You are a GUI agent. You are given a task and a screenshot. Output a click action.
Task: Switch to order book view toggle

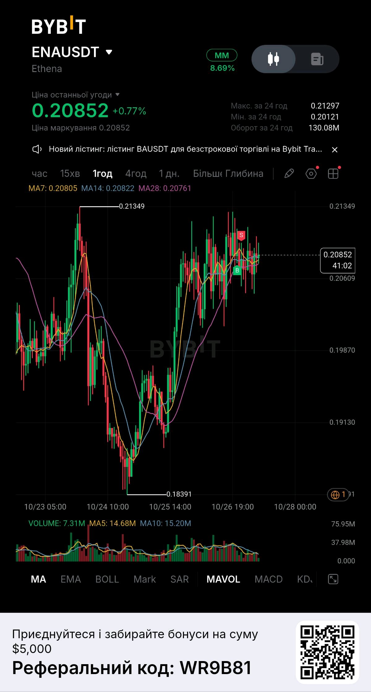click(317, 59)
